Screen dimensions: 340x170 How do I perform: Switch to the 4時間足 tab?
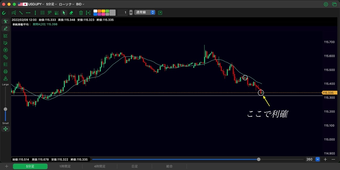pyautogui.click(x=100, y=166)
